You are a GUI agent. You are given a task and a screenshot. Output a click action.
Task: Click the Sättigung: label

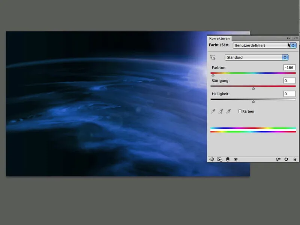(220, 81)
